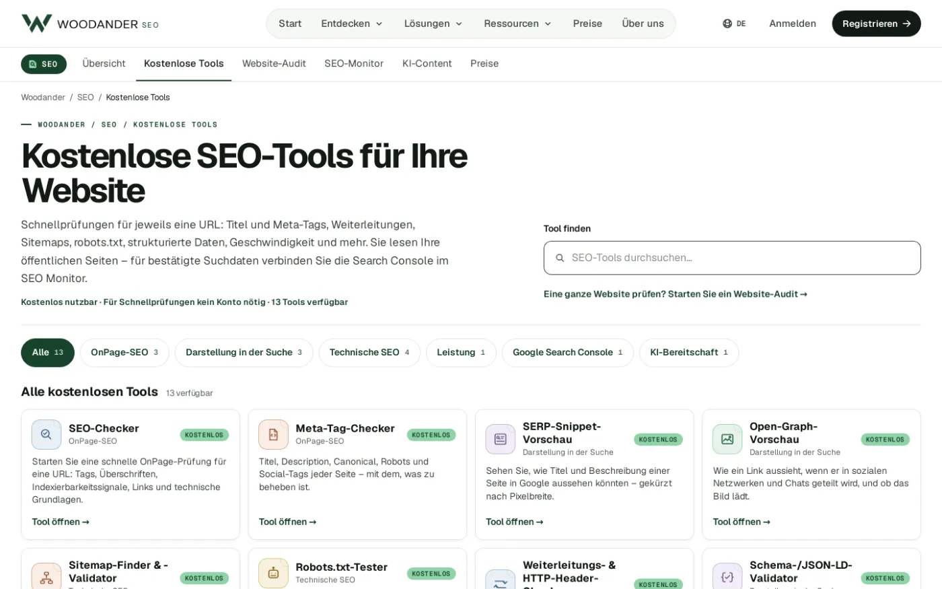Open Tool öffnen link for Meta-Tag-Checker
The width and height of the screenshot is (942, 589).
pyautogui.click(x=287, y=522)
